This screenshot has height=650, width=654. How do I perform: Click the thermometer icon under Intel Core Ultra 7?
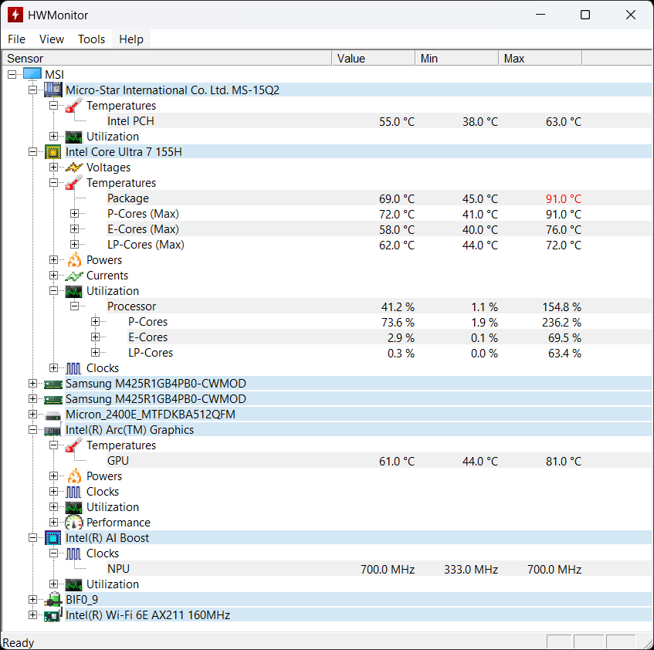73,183
